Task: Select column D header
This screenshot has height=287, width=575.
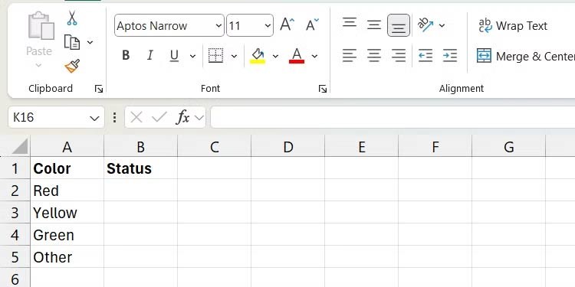Action: coord(287,146)
